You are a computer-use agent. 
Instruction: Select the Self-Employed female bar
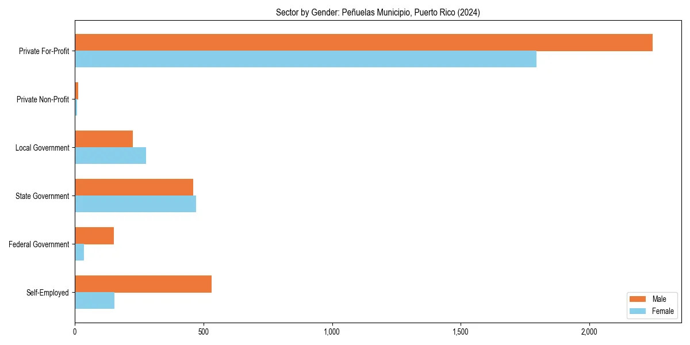[94, 300]
